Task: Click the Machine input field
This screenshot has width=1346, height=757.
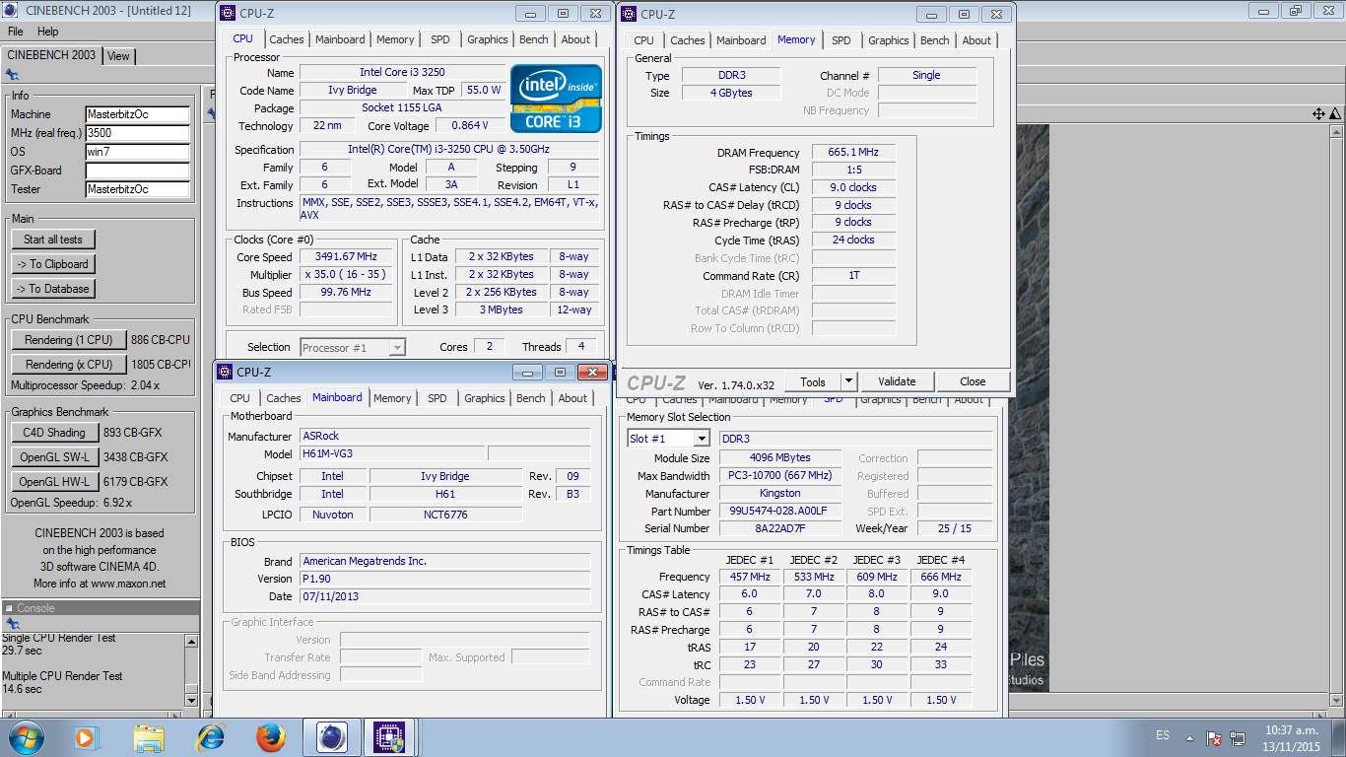Action: (x=137, y=115)
